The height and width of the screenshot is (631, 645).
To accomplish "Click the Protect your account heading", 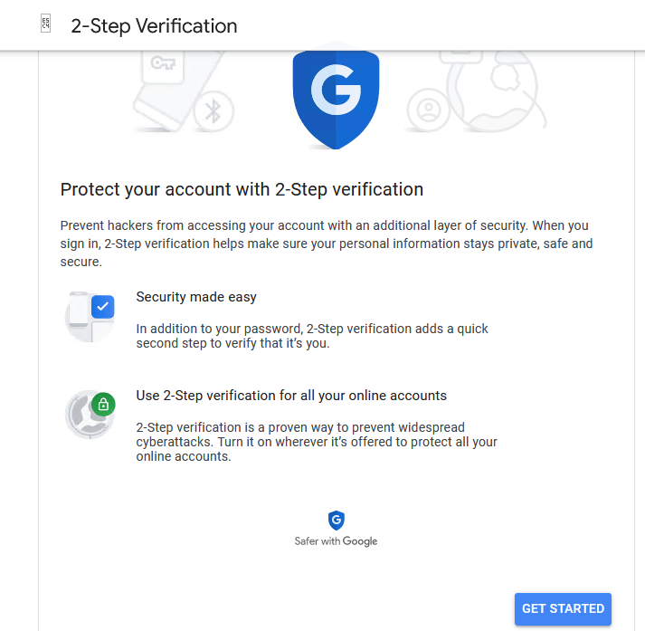I will [x=242, y=189].
